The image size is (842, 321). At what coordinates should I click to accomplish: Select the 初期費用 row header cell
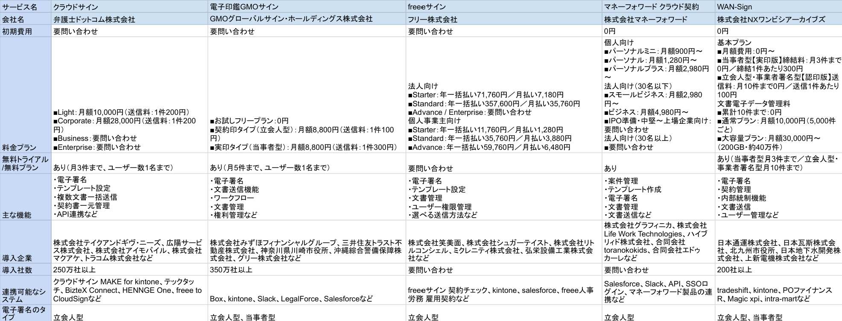(26, 31)
